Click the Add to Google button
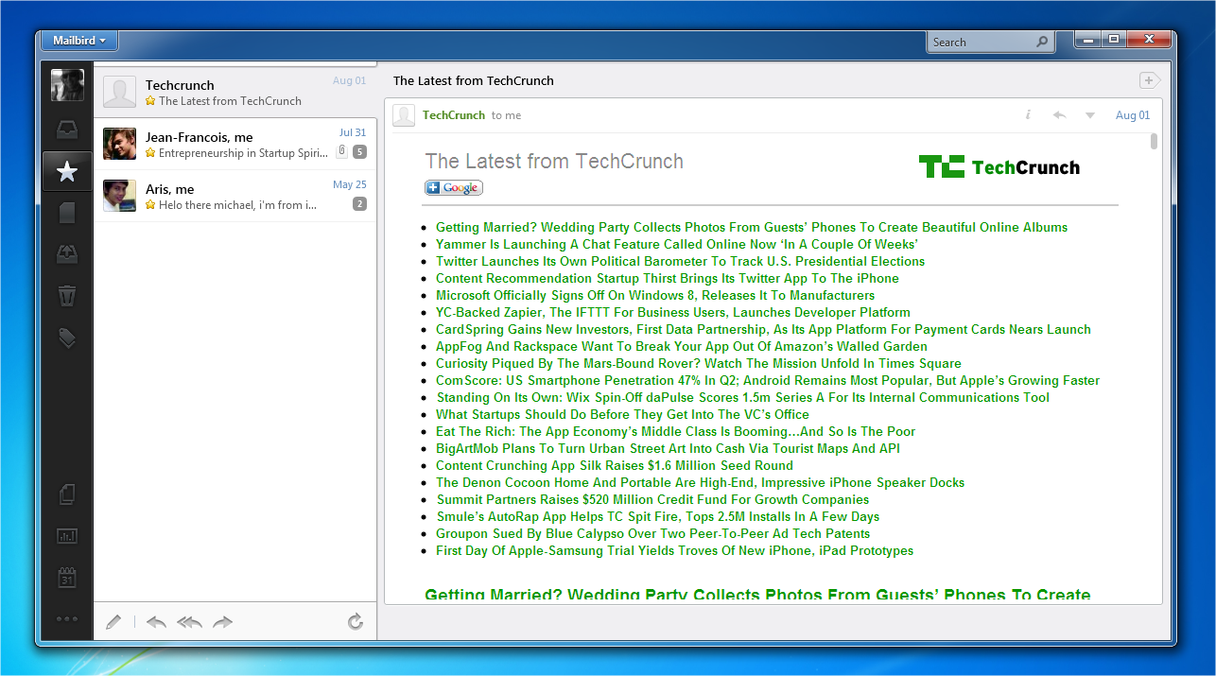The image size is (1216, 676). point(454,188)
